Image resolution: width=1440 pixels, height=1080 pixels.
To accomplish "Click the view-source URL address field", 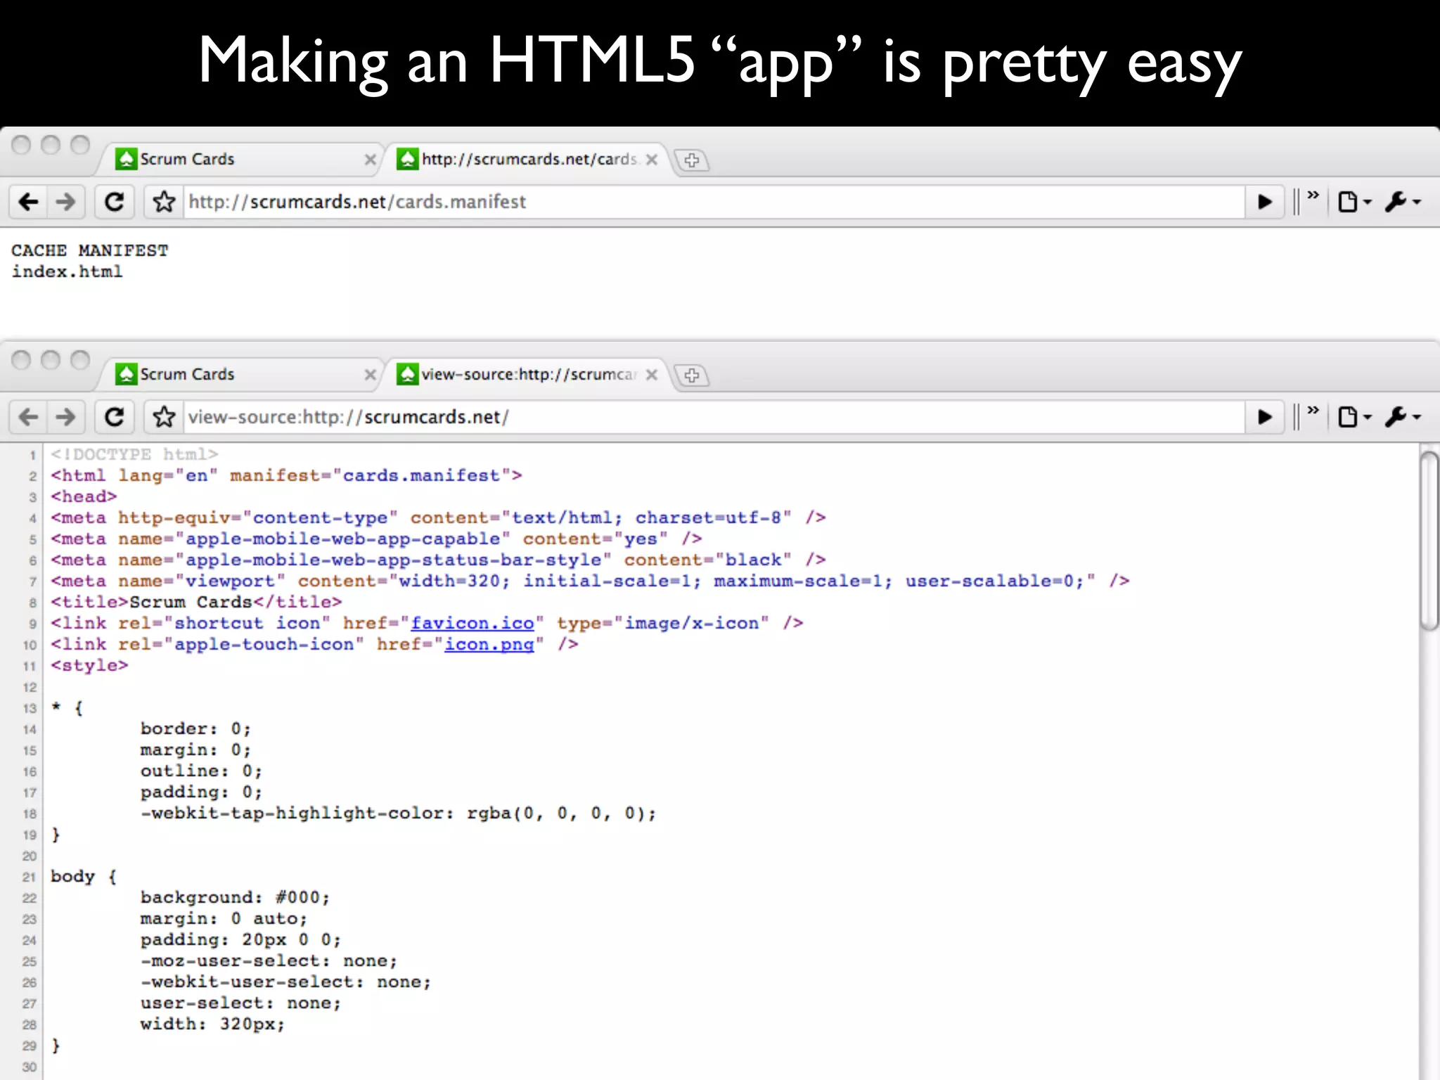I will coord(714,418).
